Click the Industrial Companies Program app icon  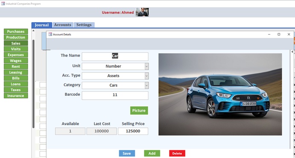(3, 3)
